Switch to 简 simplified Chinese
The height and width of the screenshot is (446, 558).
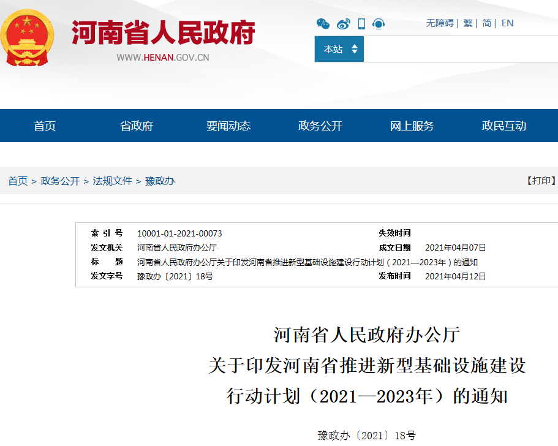(x=486, y=23)
